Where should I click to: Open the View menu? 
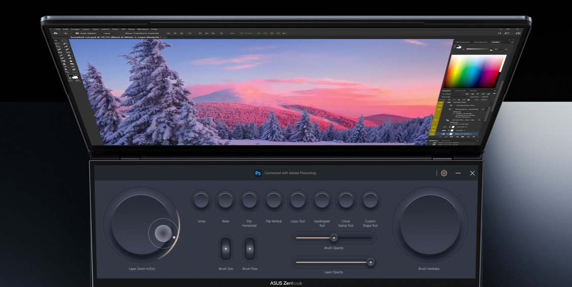[x=132, y=29]
